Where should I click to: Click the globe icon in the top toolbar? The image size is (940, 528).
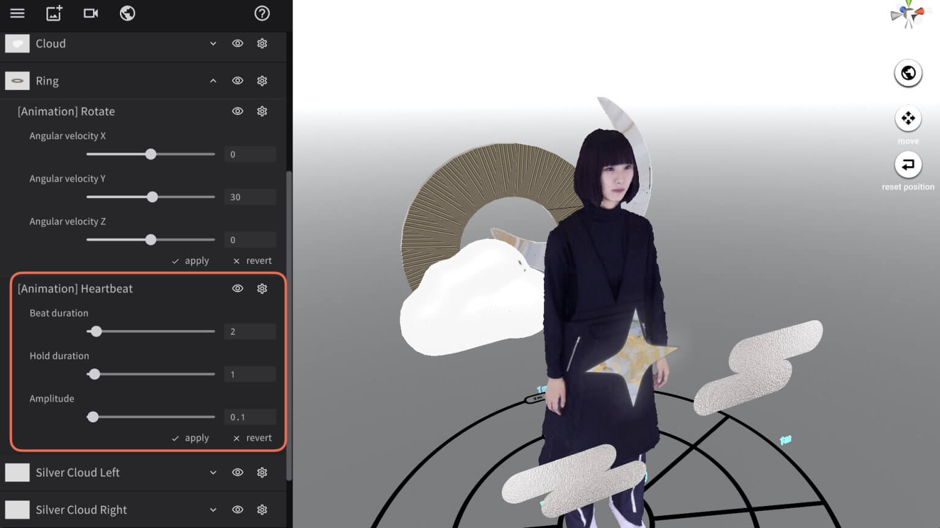pos(127,13)
